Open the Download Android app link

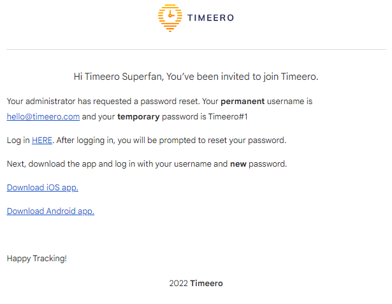coord(50,211)
